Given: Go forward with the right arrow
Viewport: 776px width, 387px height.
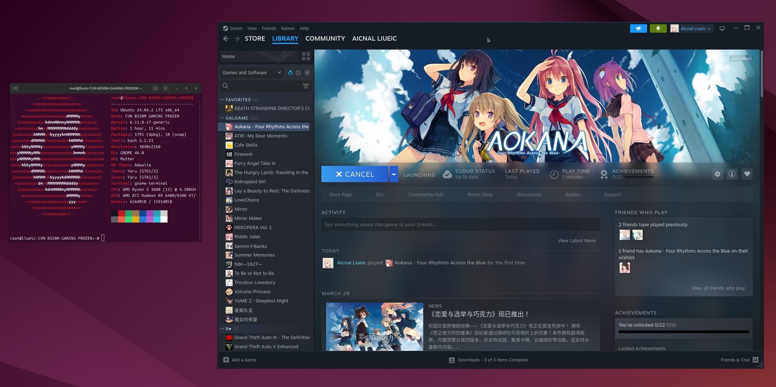Looking at the screenshot, I should point(237,38).
